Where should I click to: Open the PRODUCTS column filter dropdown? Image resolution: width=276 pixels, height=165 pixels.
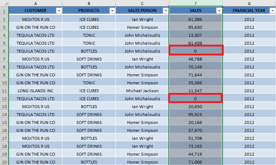112,11
